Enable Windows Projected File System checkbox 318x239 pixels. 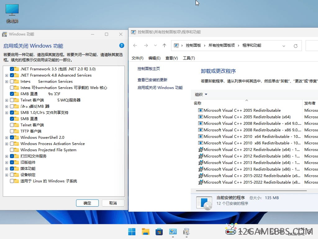pos(12,150)
